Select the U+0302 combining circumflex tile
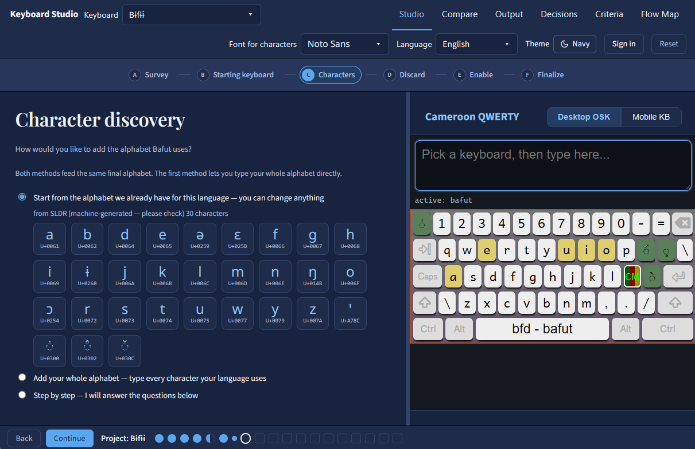 (x=87, y=351)
